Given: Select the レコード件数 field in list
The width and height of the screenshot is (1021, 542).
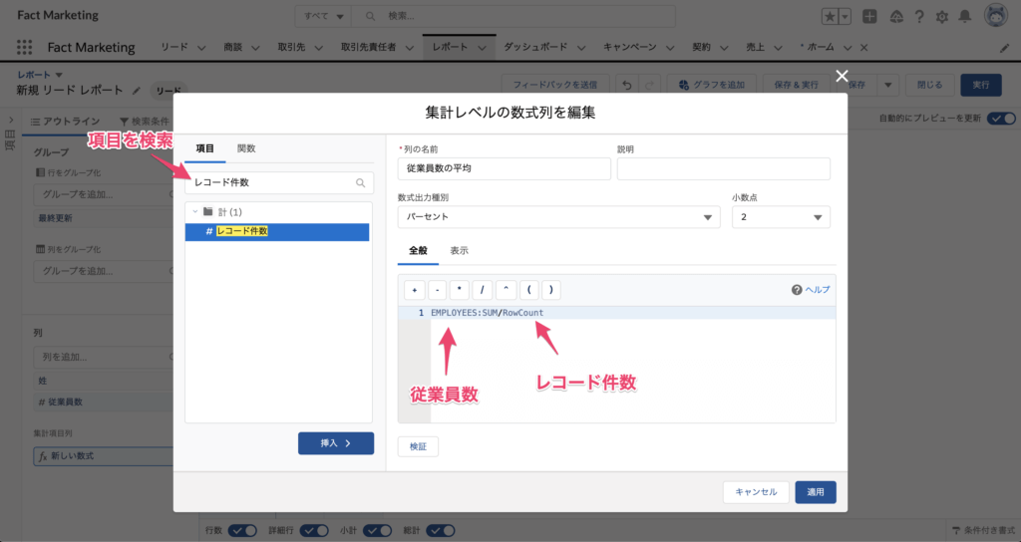Looking at the screenshot, I should tap(277, 231).
